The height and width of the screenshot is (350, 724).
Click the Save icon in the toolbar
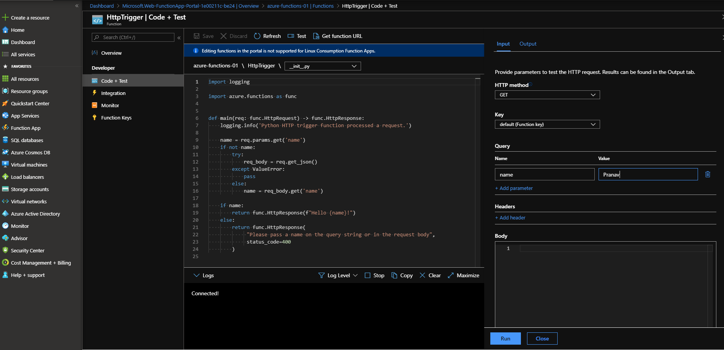coord(197,36)
